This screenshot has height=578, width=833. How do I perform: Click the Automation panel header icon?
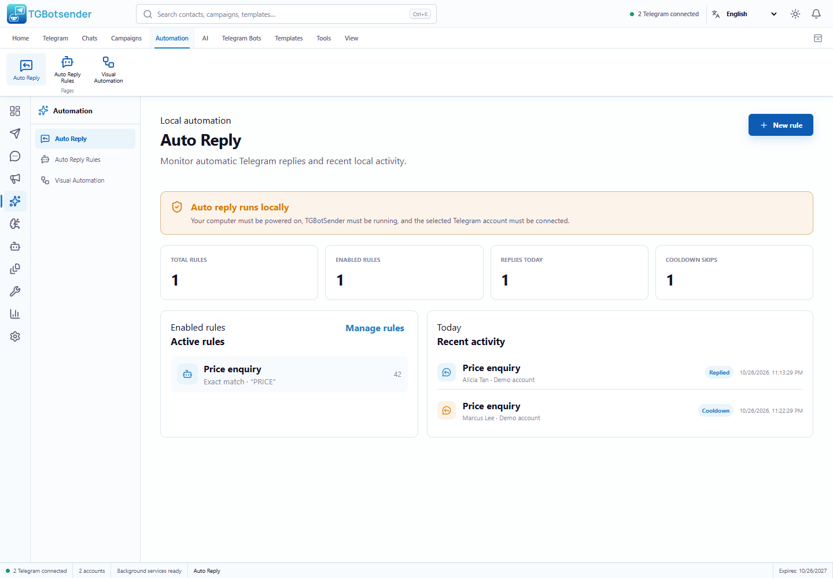43,110
